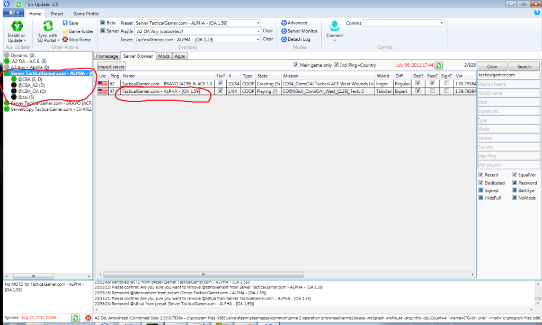The width and height of the screenshot is (542, 325).
Task: Expand the Install or Update arrow
Action: click(25, 41)
